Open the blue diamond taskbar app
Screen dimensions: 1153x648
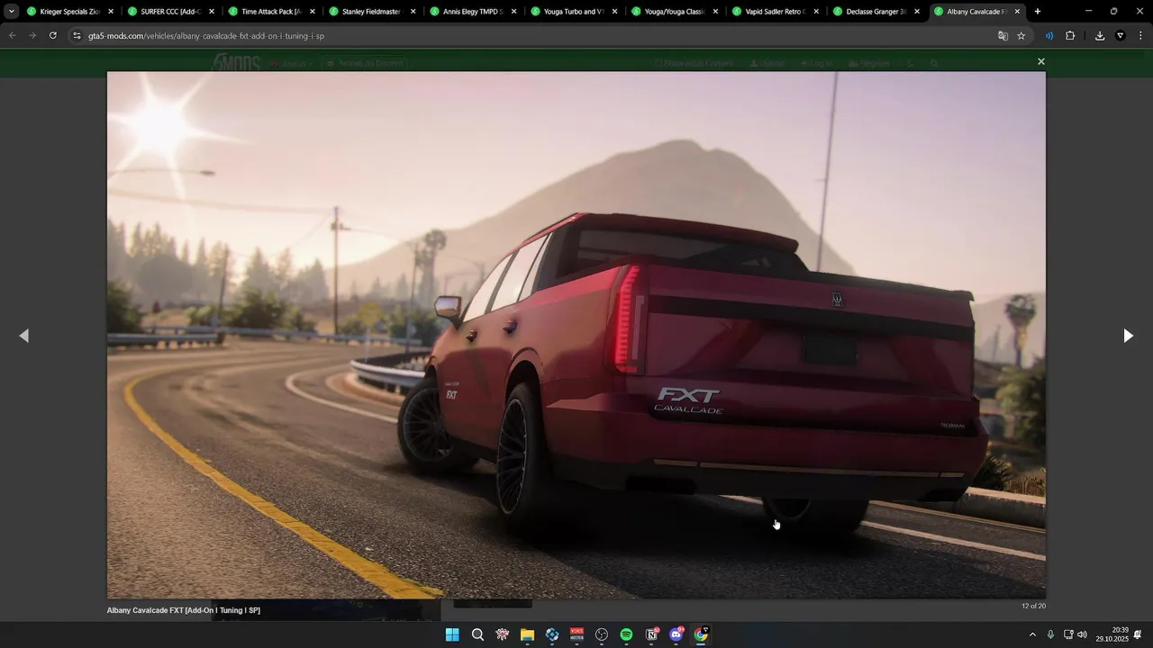(x=552, y=634)
